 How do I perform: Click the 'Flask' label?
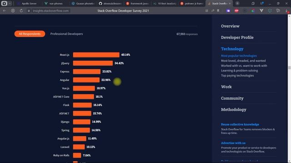(66, 105)
